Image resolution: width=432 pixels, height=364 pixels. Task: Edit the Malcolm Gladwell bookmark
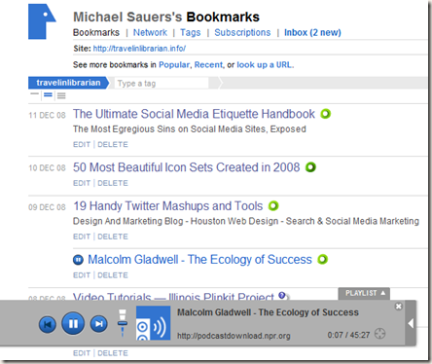point(82,275)
